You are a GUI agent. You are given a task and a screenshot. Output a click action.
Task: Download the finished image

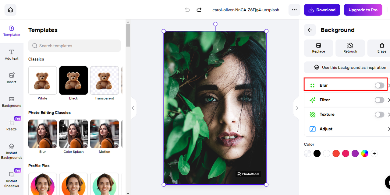point(322,10)
